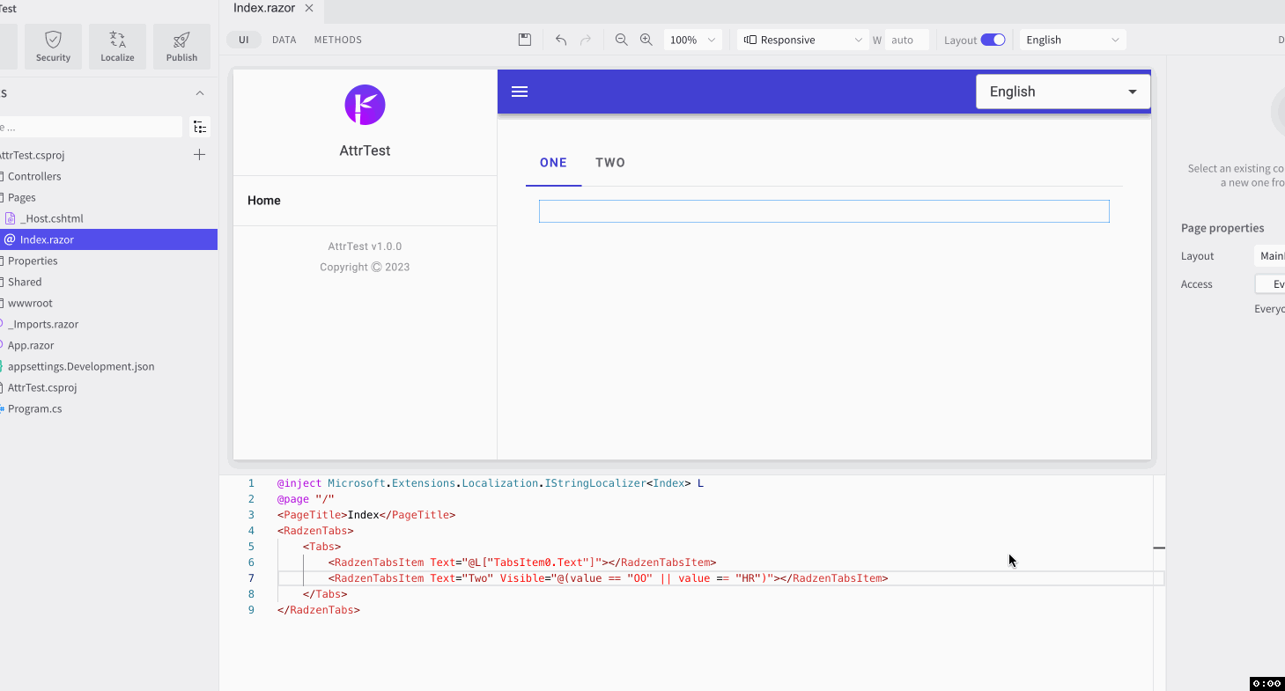Select the TWO tab in preview
The image size is (1285, 691).
[x=610, y=163]
